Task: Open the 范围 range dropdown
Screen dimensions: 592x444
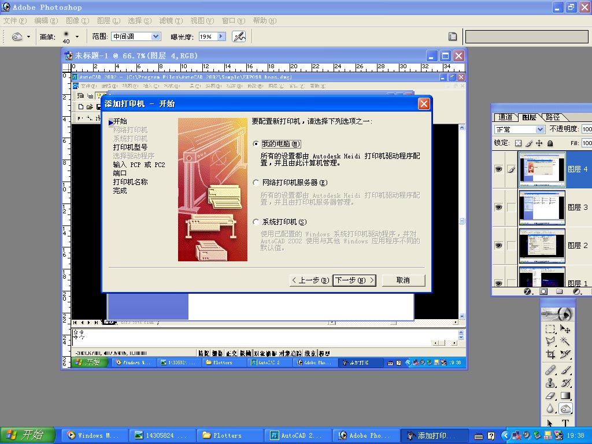Action: pos(156,36)
